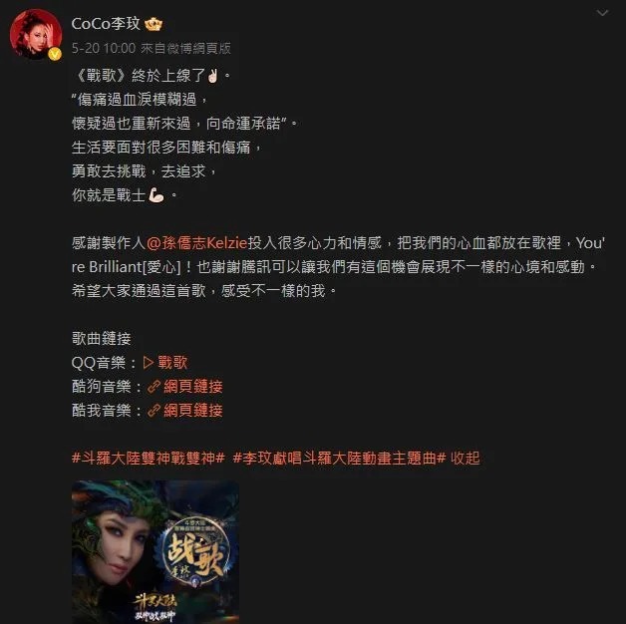Open the post options chevron menu
Viewport: 626px width, 624px height.
(602, 13)
